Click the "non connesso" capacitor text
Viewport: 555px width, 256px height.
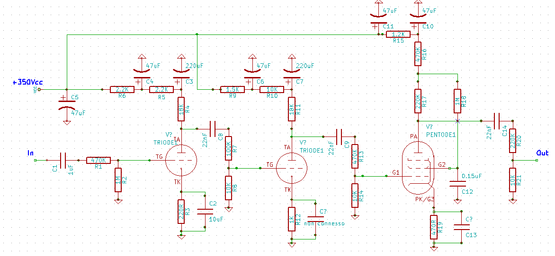pyautogui.click(x=325, y=223)
